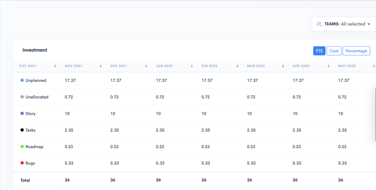Select the Unplanned row label
376x190 pixels.
click(36, 81)
